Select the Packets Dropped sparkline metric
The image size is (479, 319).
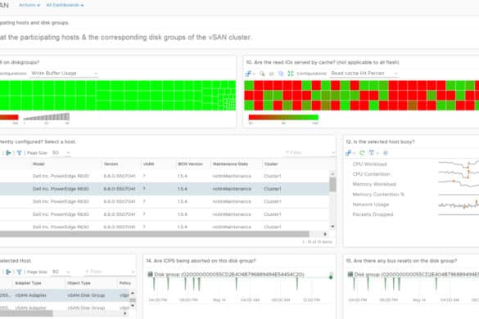(x=373, y=214)
